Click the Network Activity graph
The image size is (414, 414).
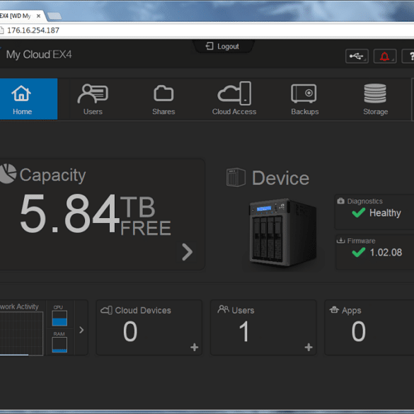click(21, 333)
